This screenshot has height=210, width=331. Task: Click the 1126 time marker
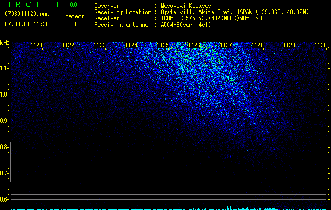coord(194,45)
